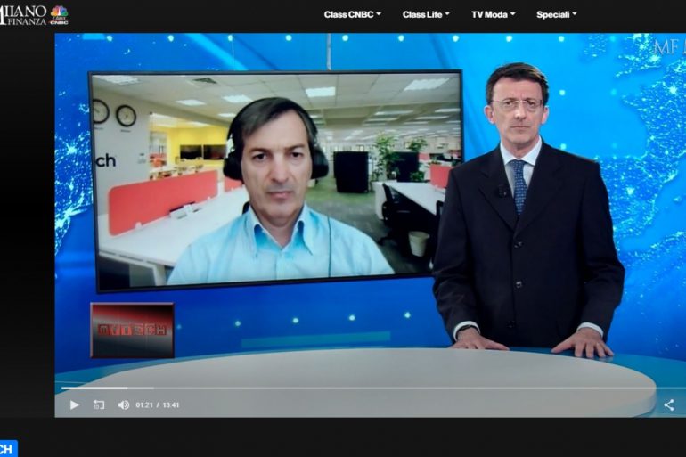Open the Class CNBC dropdown menu
The image size is (686, 457).
(352, 14)
